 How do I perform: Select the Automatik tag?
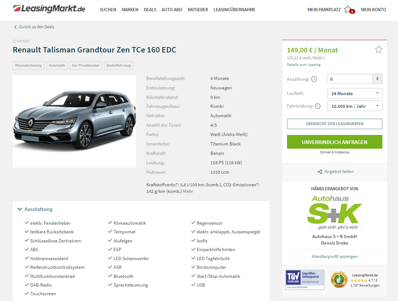[57, 65]
